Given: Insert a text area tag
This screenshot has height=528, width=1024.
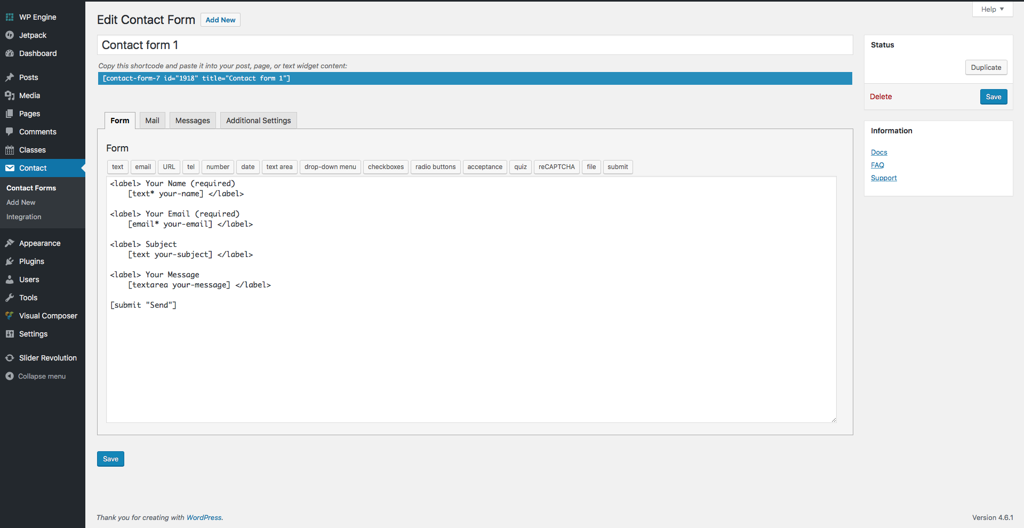Looking at the screenshot, I should click(x=279, y=167).
